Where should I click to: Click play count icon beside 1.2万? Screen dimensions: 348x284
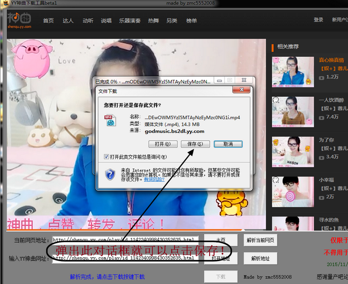click(321, 78)
